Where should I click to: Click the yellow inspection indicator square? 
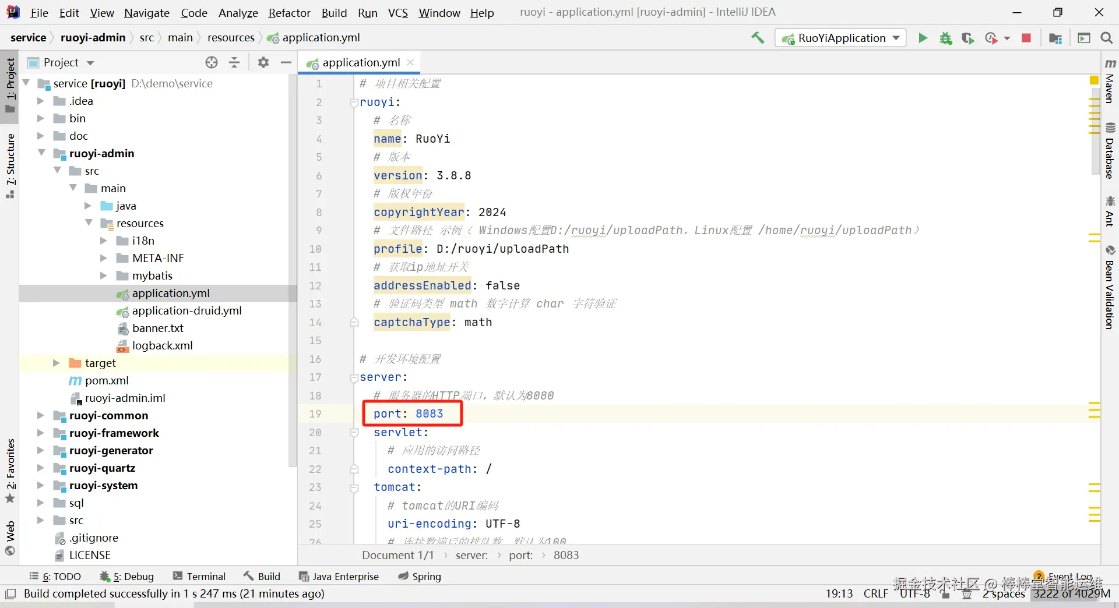tap(1094, 80)
